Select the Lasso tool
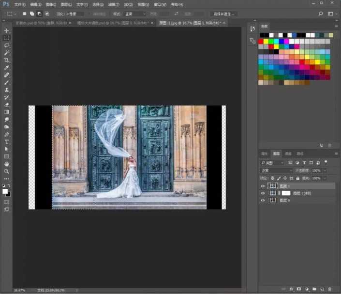 [x=7, y=45]
